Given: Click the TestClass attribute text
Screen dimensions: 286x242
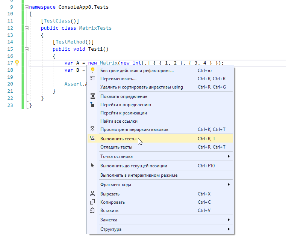Looking at the screenshot, I should (57, 21).
